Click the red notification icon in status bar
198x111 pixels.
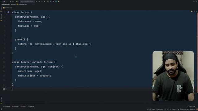tap(197, 109)
